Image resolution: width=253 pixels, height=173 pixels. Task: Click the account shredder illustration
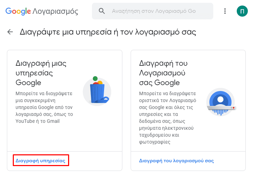pos(221,102)
